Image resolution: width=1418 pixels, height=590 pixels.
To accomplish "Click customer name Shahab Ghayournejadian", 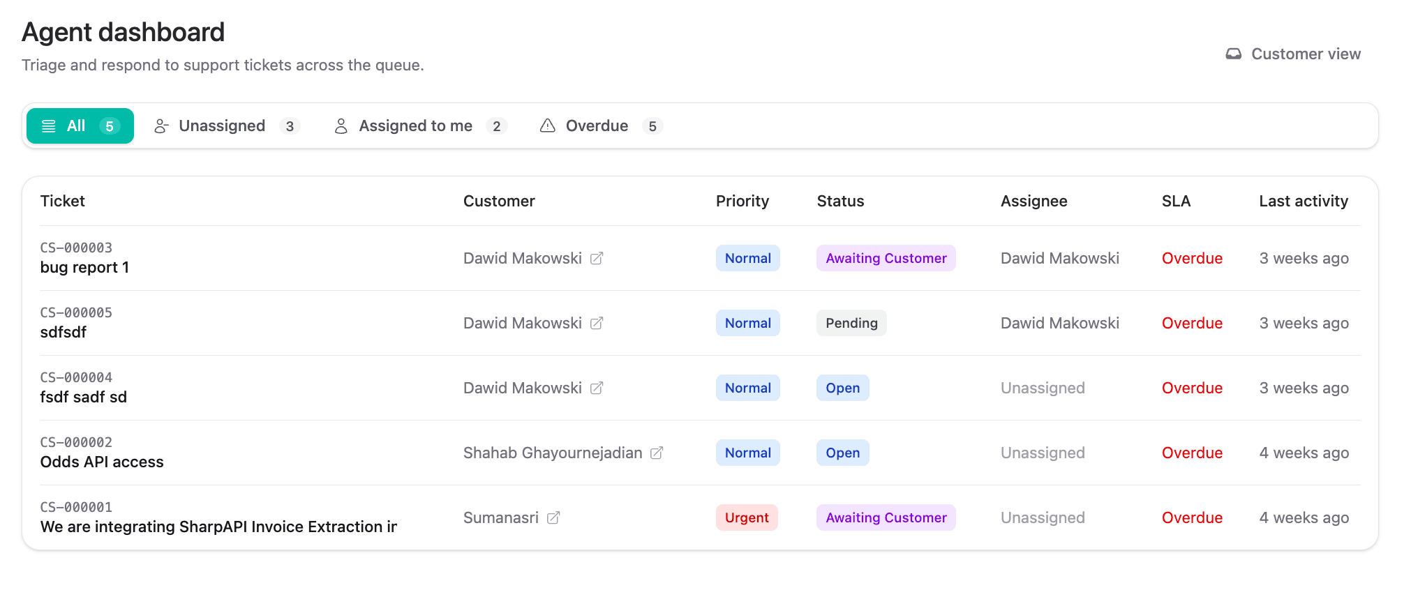I will pos(553,453).
